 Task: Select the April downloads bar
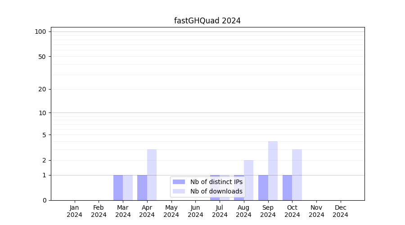(x=152, y=175)
